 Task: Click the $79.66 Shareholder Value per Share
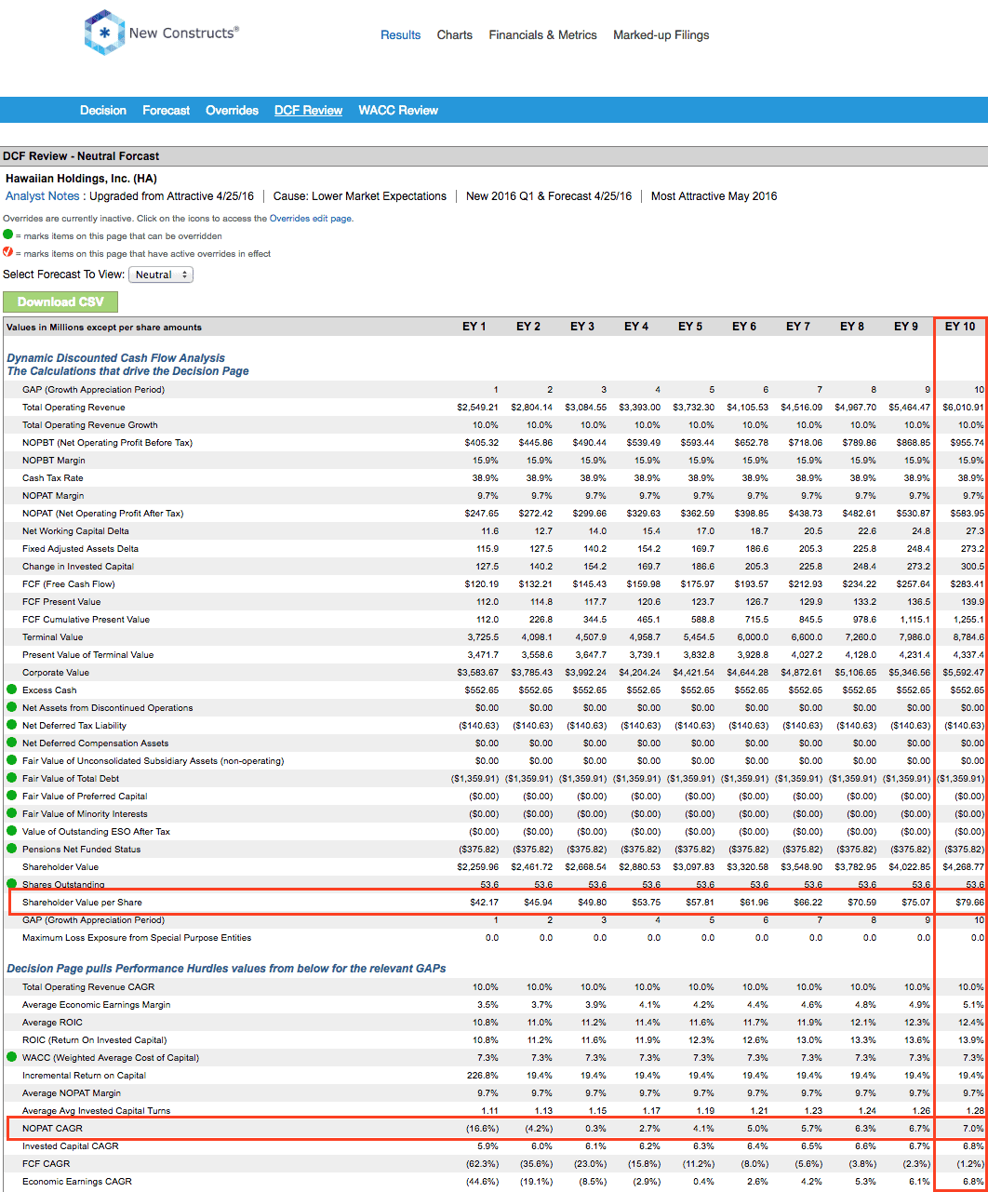pyautogui.click(x=970, y=902)
